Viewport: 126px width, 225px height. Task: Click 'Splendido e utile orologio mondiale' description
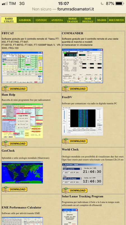25,158
